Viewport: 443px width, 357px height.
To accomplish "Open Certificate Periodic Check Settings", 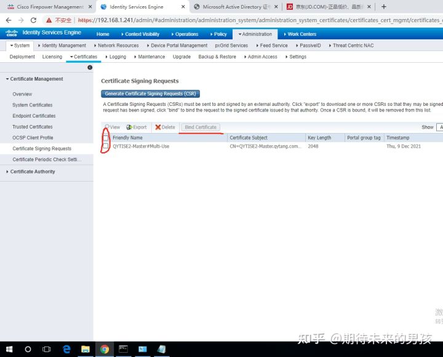I will point(47,159).
